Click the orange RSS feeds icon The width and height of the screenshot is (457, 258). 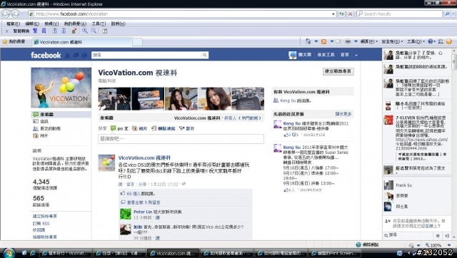pyautogui.click(x=323, y=41)
